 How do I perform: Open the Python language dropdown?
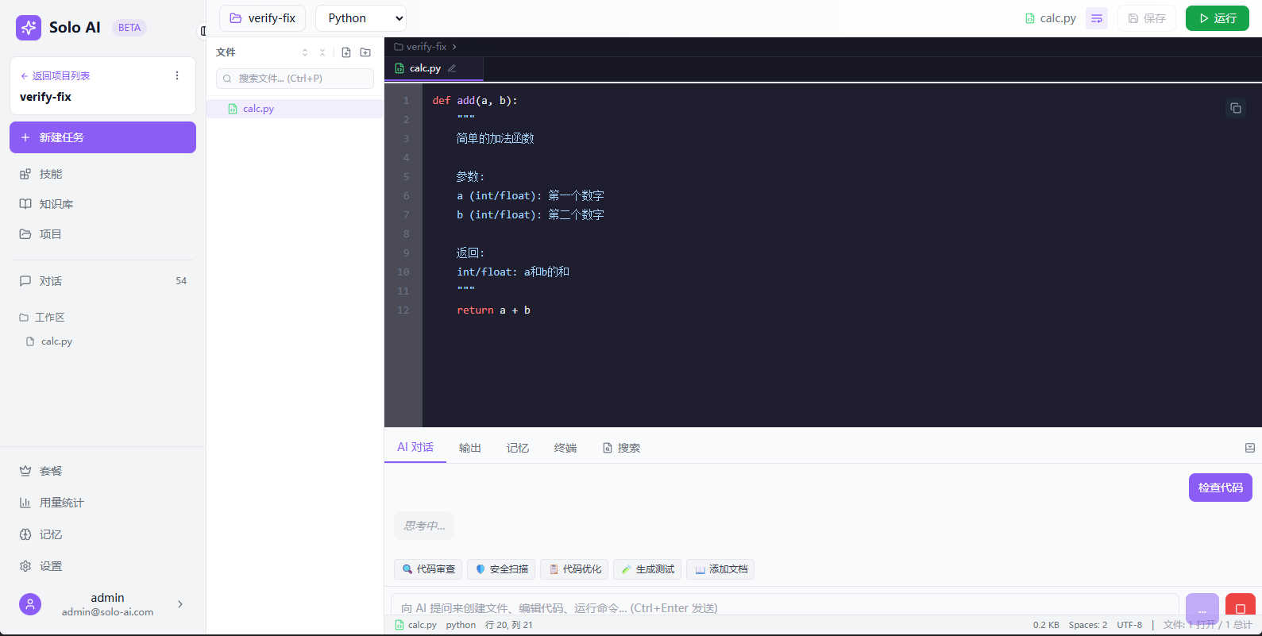(361, 18)
